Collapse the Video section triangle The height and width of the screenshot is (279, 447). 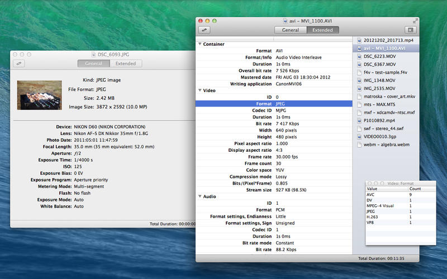click(x=200, y=90)
